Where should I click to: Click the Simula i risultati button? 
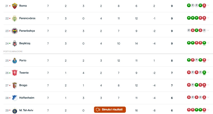point(110,110)
